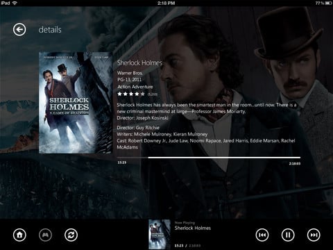Select the Sherlock Holmes movie title

tap(139, 62)
